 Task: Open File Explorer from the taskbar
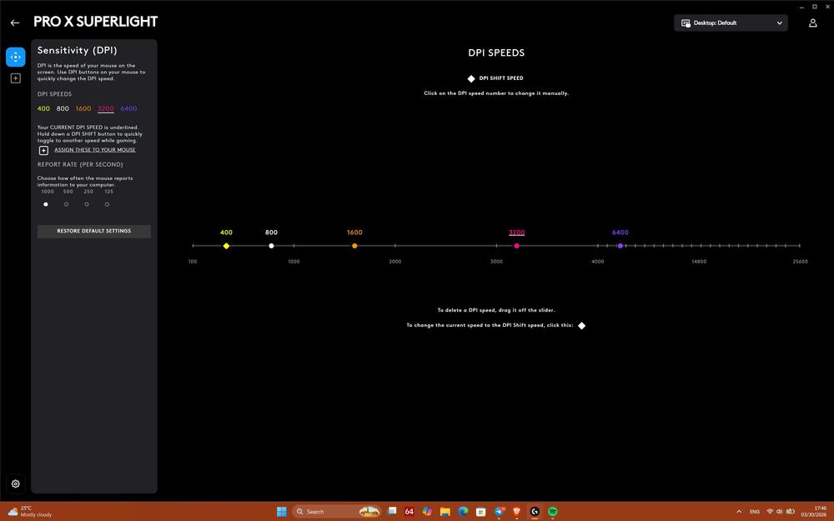click(445, 512)
